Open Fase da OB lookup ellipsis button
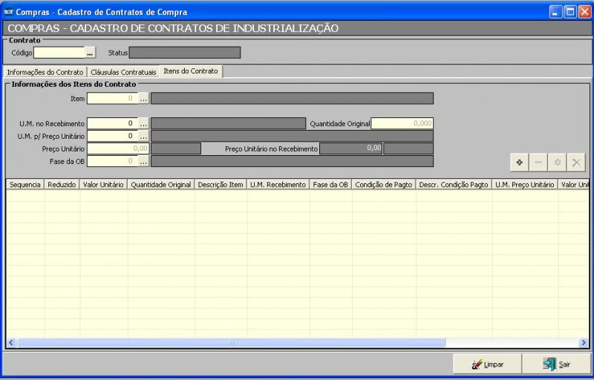Screen dimensions: 594x380 point(144,161)
